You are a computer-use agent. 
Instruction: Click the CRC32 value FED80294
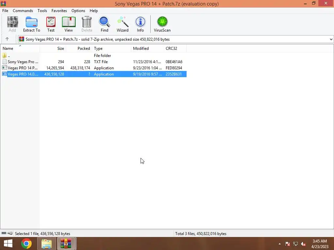174,68
